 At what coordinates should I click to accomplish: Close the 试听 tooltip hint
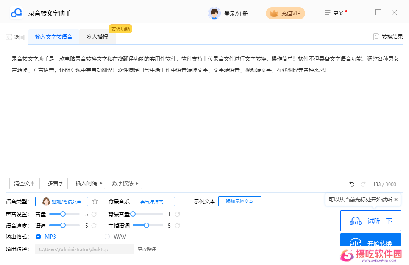pyautogui.click(x=396, y=200)
